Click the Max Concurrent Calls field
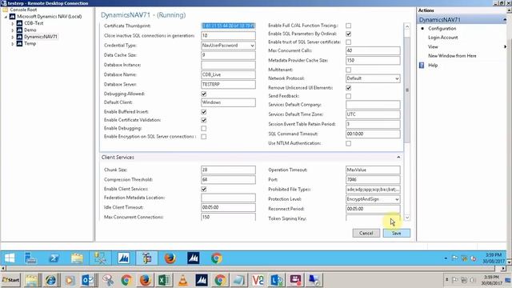Viewport: 512px width, 288px height. click(373, 50)
